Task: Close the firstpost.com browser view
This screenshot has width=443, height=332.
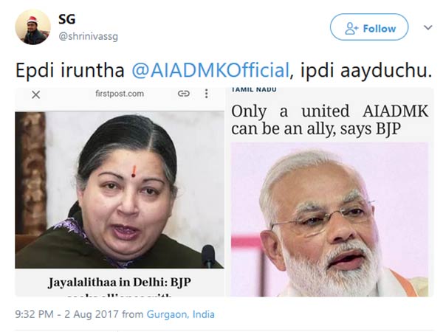Action: click(x=36, y=94)
